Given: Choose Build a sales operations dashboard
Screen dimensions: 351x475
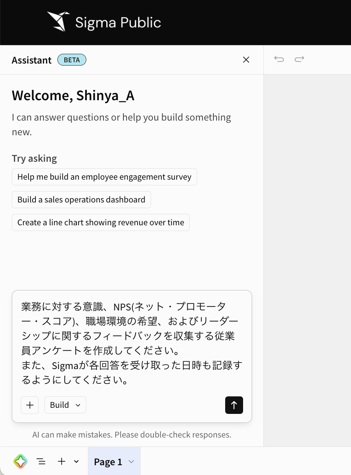Looking at the screenshot, I should click(x=81, y=200).
